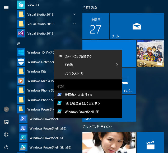This screenshot has height=153, width=168.
Task: Click Windows PowerShell (x86) label
Action: [x=48, y=128]
